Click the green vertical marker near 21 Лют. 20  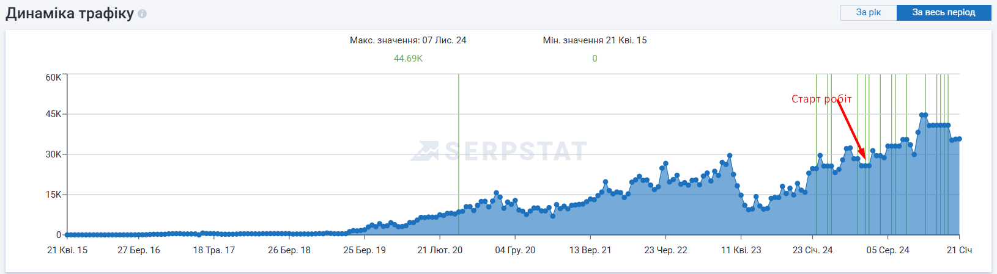[x=459, y=154]
